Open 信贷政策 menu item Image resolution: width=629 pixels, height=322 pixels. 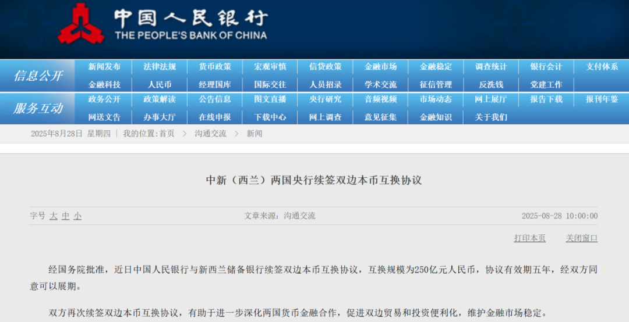(x=326, y=67)
